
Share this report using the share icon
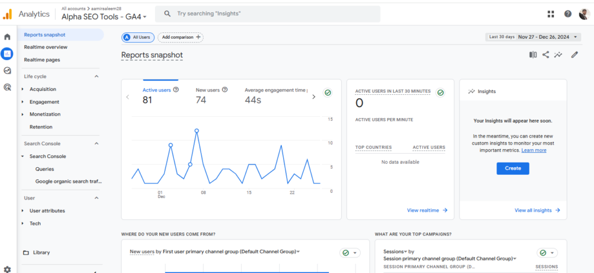click(x=545, y=55)
